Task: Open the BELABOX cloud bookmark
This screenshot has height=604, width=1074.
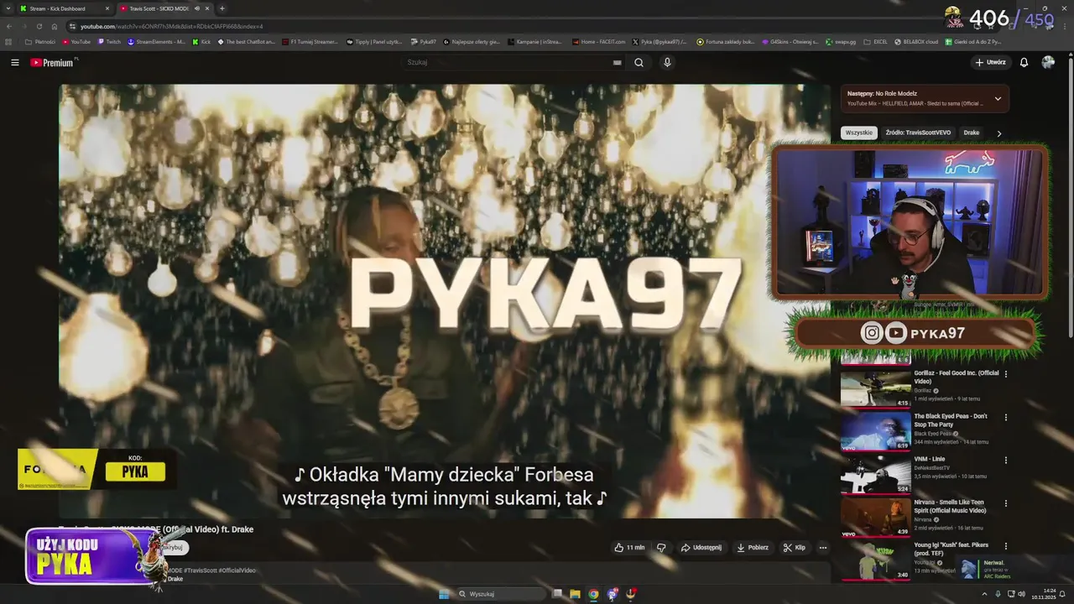Action: click(916, 41)
